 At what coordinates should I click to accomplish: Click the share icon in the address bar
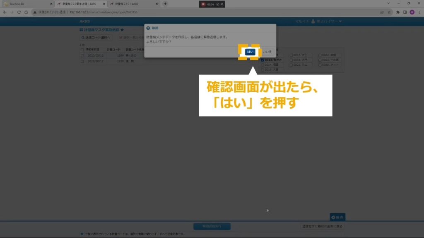pyautogui.click(x=381, y=12)
